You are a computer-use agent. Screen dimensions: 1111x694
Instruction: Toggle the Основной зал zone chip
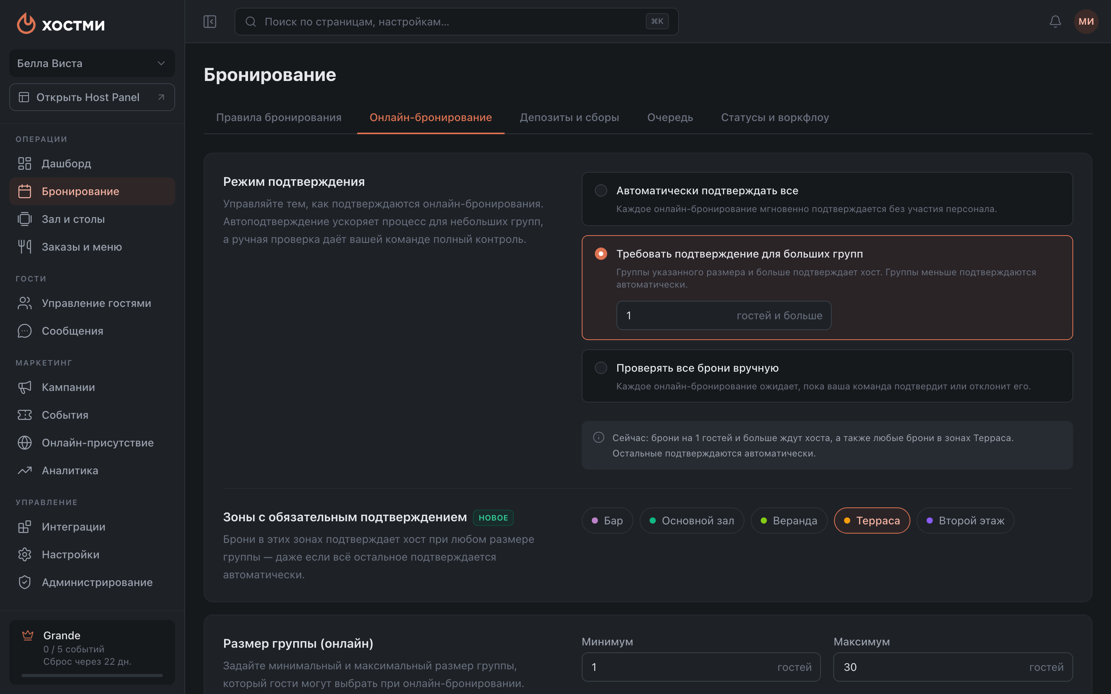coord(692,520)
